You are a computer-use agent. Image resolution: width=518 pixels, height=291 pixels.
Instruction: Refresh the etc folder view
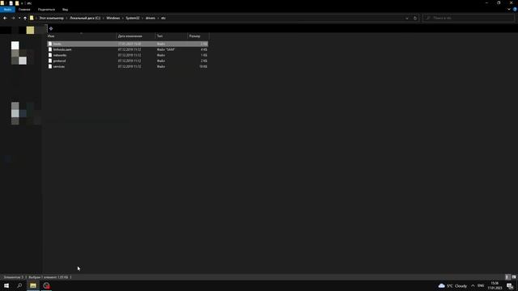(x=415, y=18)
